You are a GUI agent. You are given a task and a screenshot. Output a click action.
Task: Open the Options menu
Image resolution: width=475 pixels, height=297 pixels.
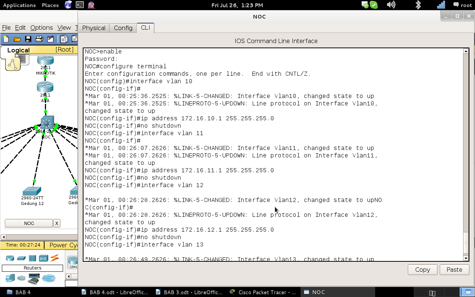42,27
